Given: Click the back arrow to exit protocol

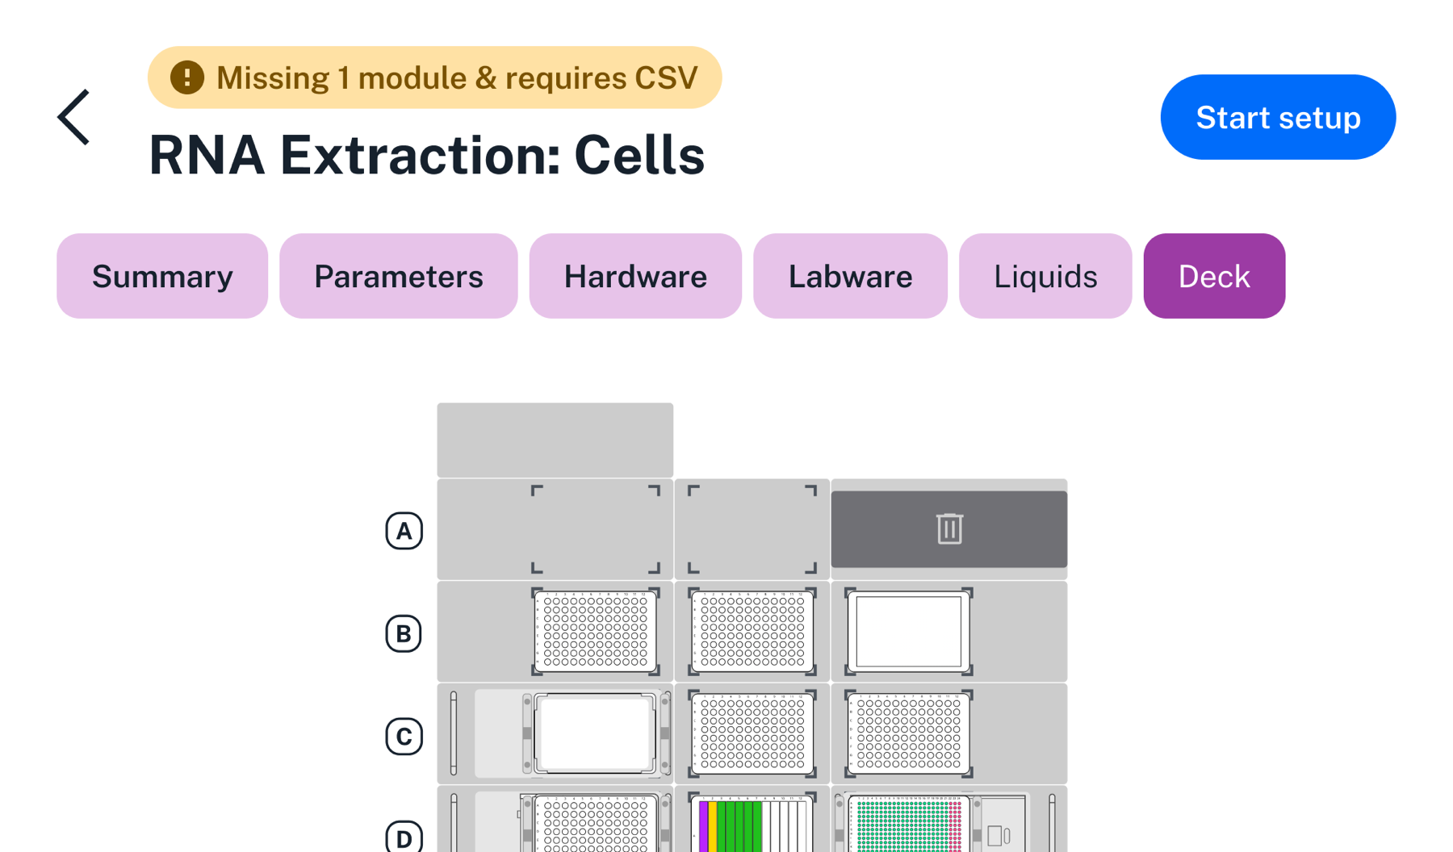Looking at the screenshot, I should coord(73,116).
